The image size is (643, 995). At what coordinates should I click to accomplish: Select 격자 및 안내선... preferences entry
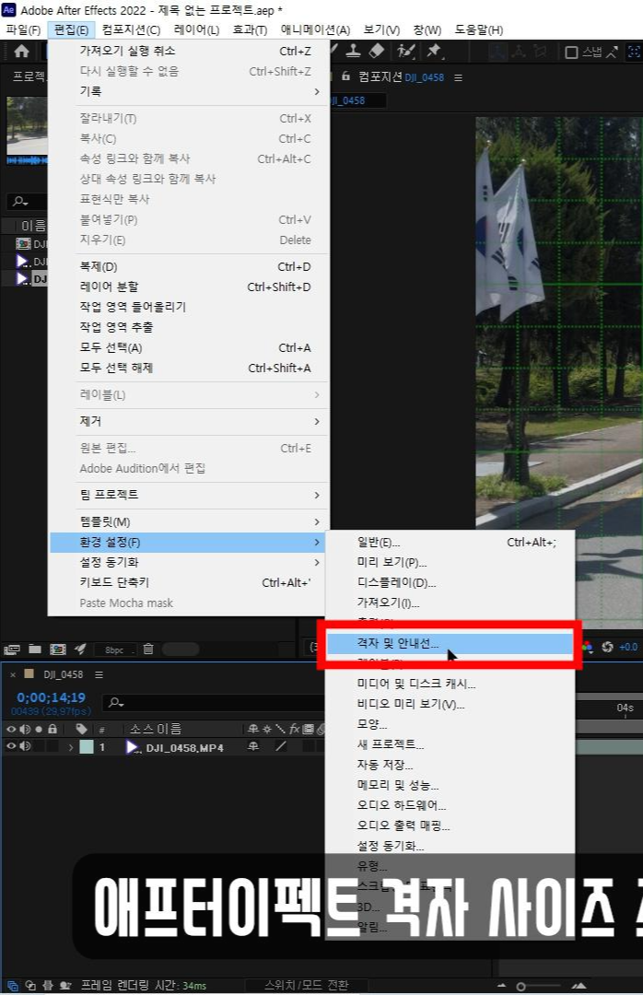click(450, 643)
